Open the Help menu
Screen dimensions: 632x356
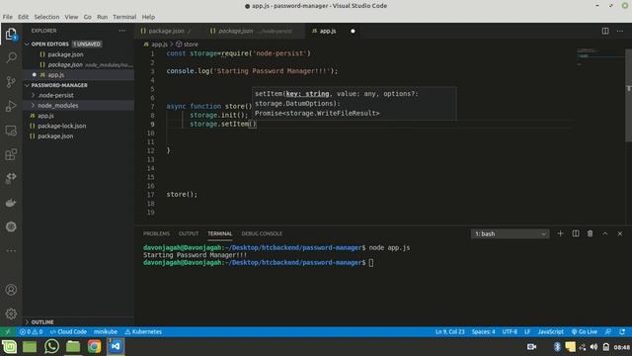pyautogui.click(x=148, y=17)
